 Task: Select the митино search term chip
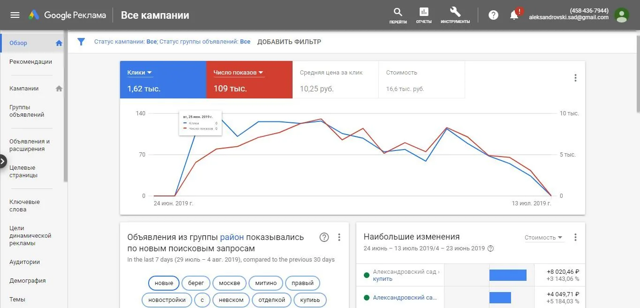(x=266, y=283)
